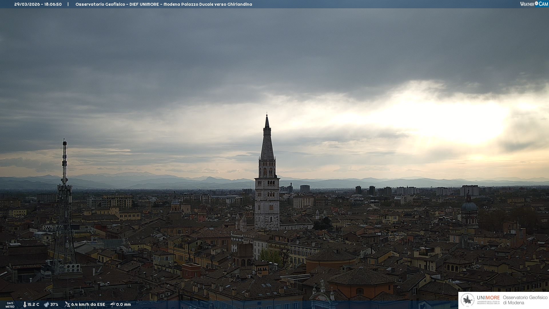Open the UNIMORE logo text
This screenshot has height=309, width=549.
pos(488,298)
